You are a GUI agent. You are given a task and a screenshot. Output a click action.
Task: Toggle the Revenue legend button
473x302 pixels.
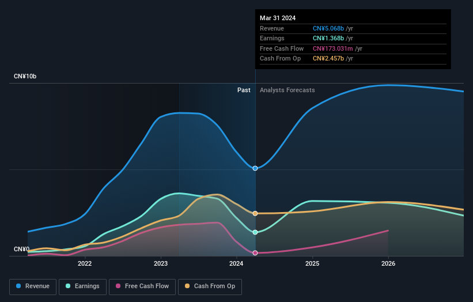33,286
